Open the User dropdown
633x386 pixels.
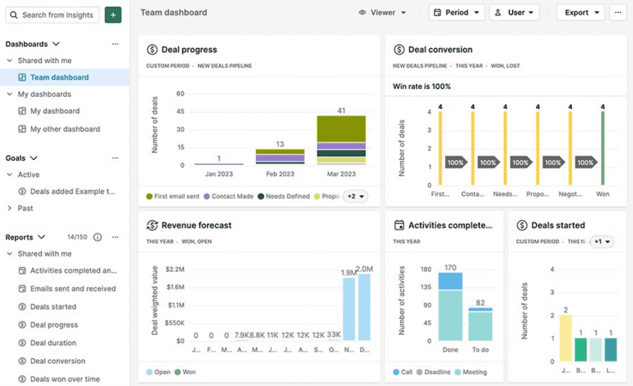click(514, 12)
